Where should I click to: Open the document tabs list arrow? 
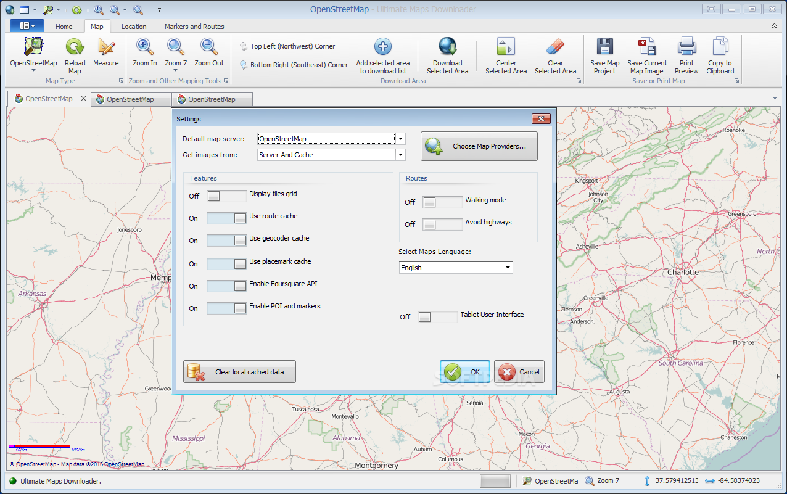pyautogui.click(x=775, y=98)
